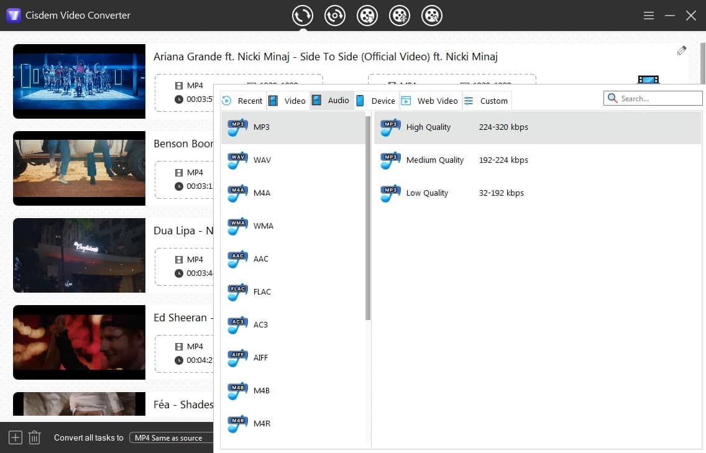706x453 pixels.
Task: Select the AC3 audio format
Action: [260, 324]
